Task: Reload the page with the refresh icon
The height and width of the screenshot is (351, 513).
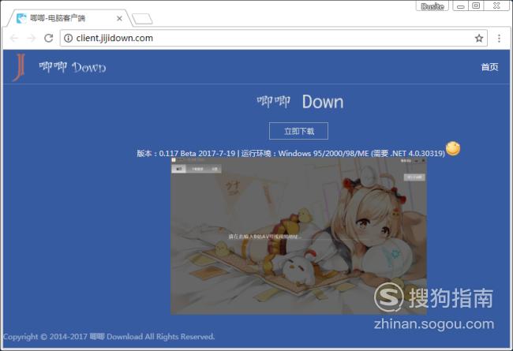Action: (48, 39)
